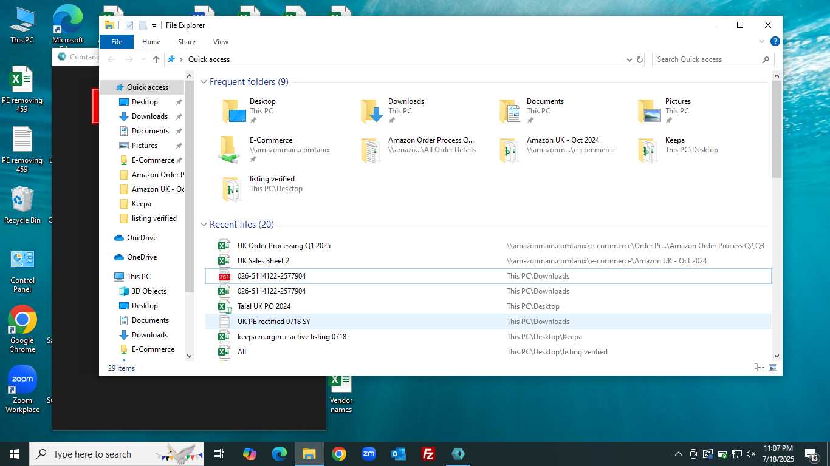Refresh the Quick access view

pyautogui.click(x=639, y=59)
